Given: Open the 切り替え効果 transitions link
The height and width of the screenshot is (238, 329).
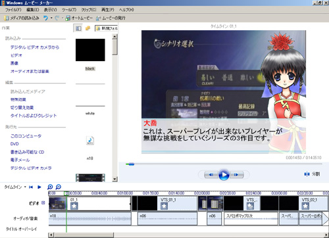Looking at the screenshot, I should [x=22, y=108].
